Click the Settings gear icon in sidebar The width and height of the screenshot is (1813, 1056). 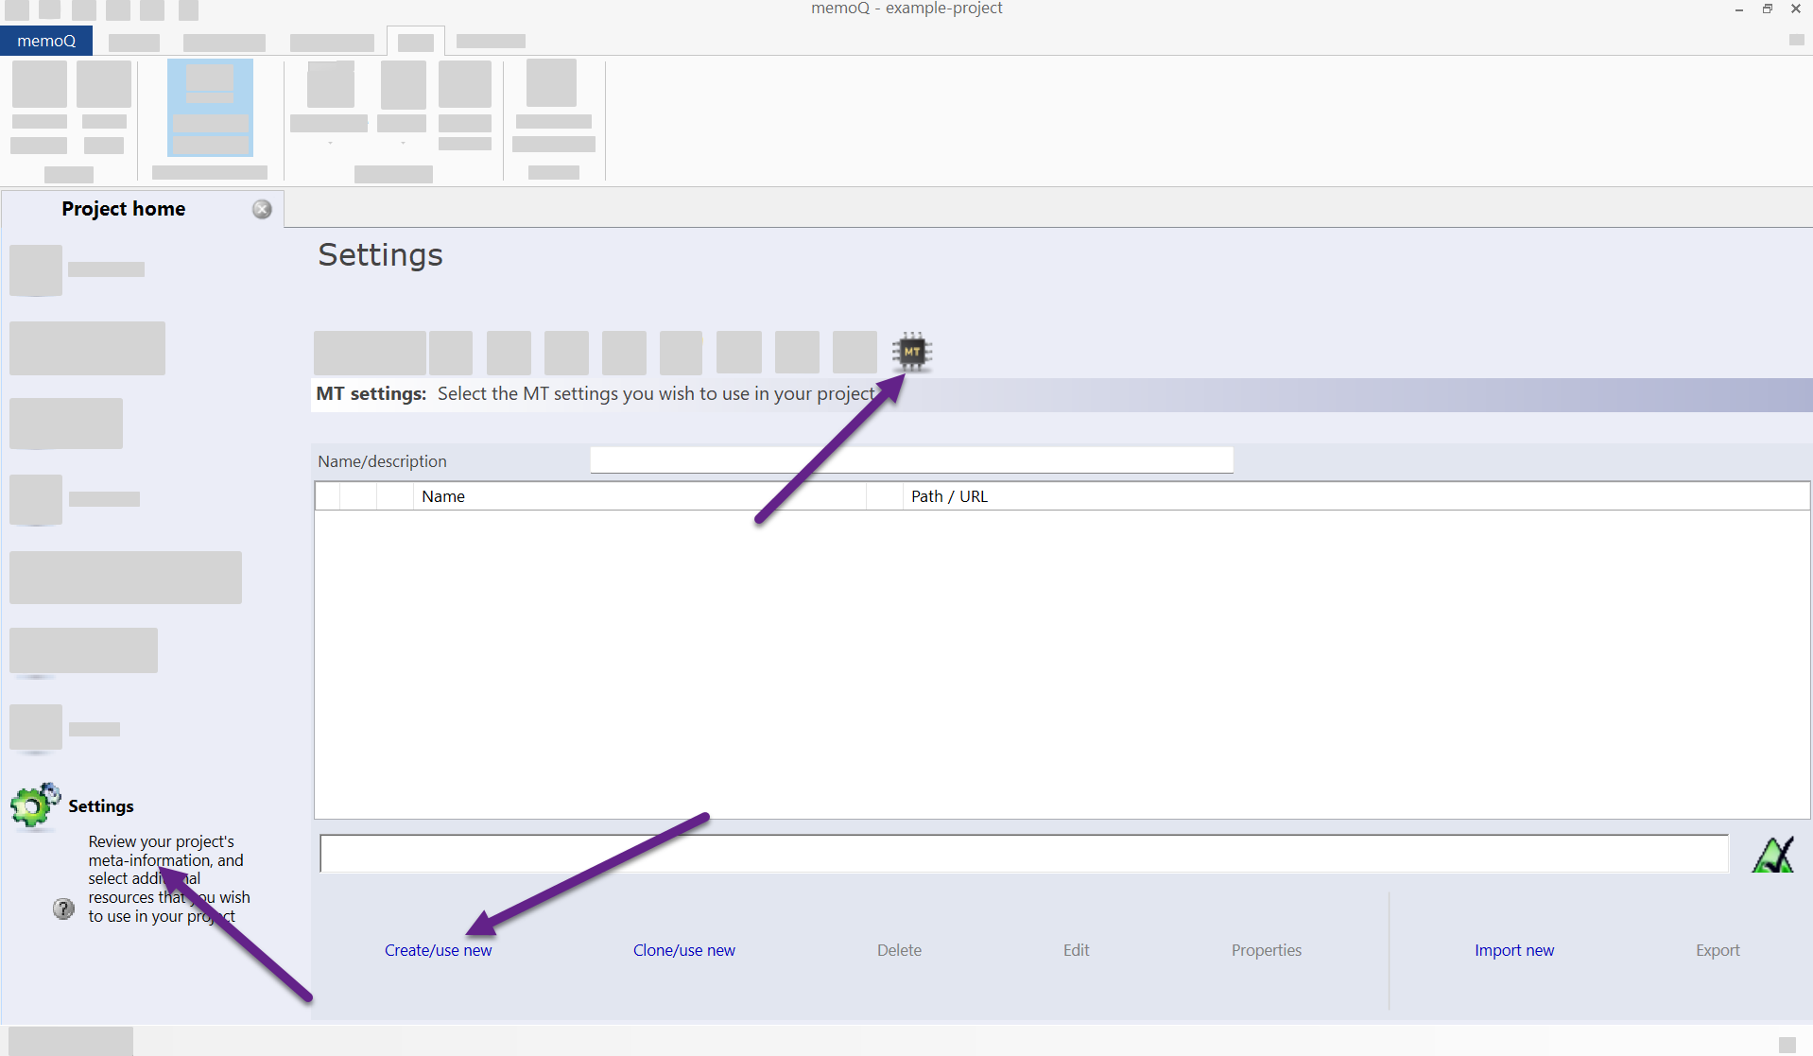tap(35, 806)
